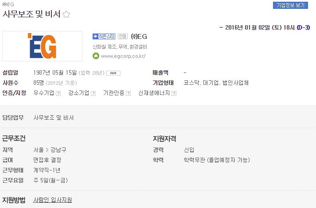
Task: Click the D-3 deadline indicator
Action: [303, 27]
